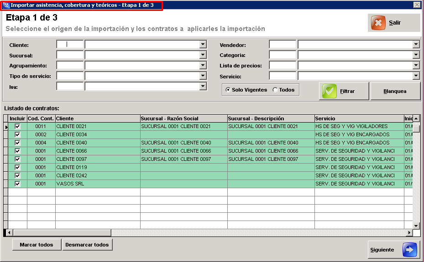Click the blue arrow Siguiente icon
Screen dimensions: 424x262
[410, 250]
